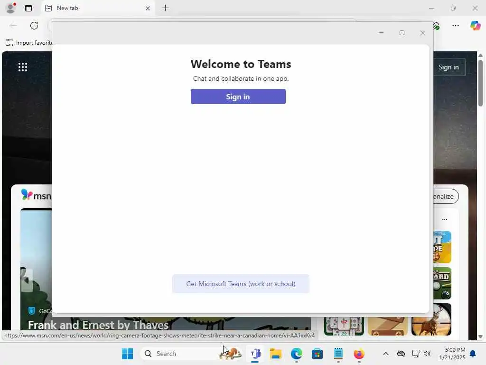The height and width of the screenshot is (365, 486).
Task: Minimize the Teams window
Action: pyautogui.click(x=381, y=33)
